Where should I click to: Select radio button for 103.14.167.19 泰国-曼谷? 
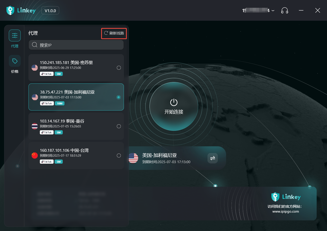click(119, 126)
